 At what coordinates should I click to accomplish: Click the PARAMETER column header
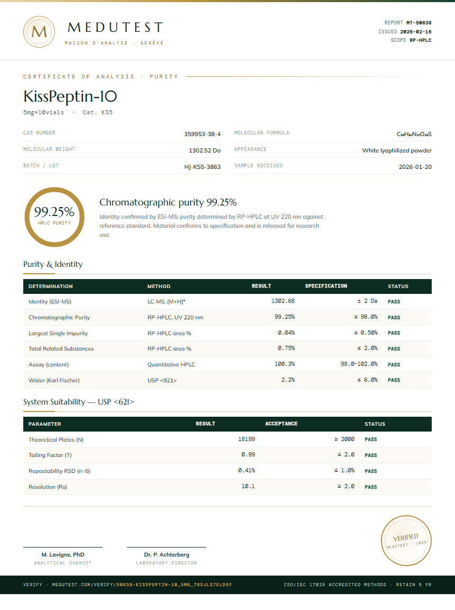pos(44,424)
